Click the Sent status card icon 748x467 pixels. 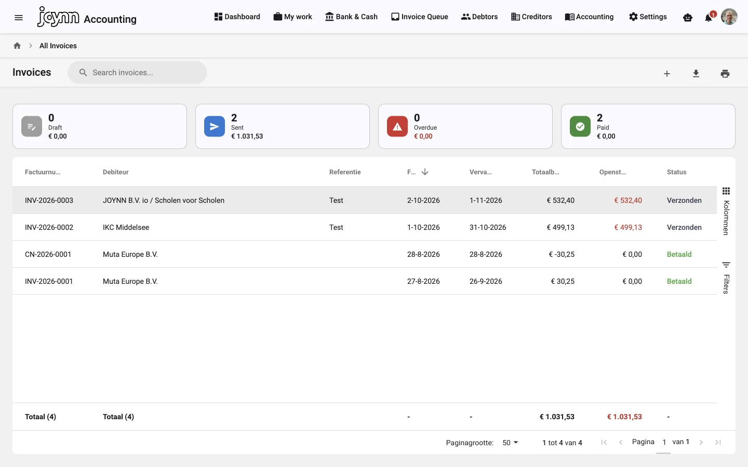click(x=215, y=127)
